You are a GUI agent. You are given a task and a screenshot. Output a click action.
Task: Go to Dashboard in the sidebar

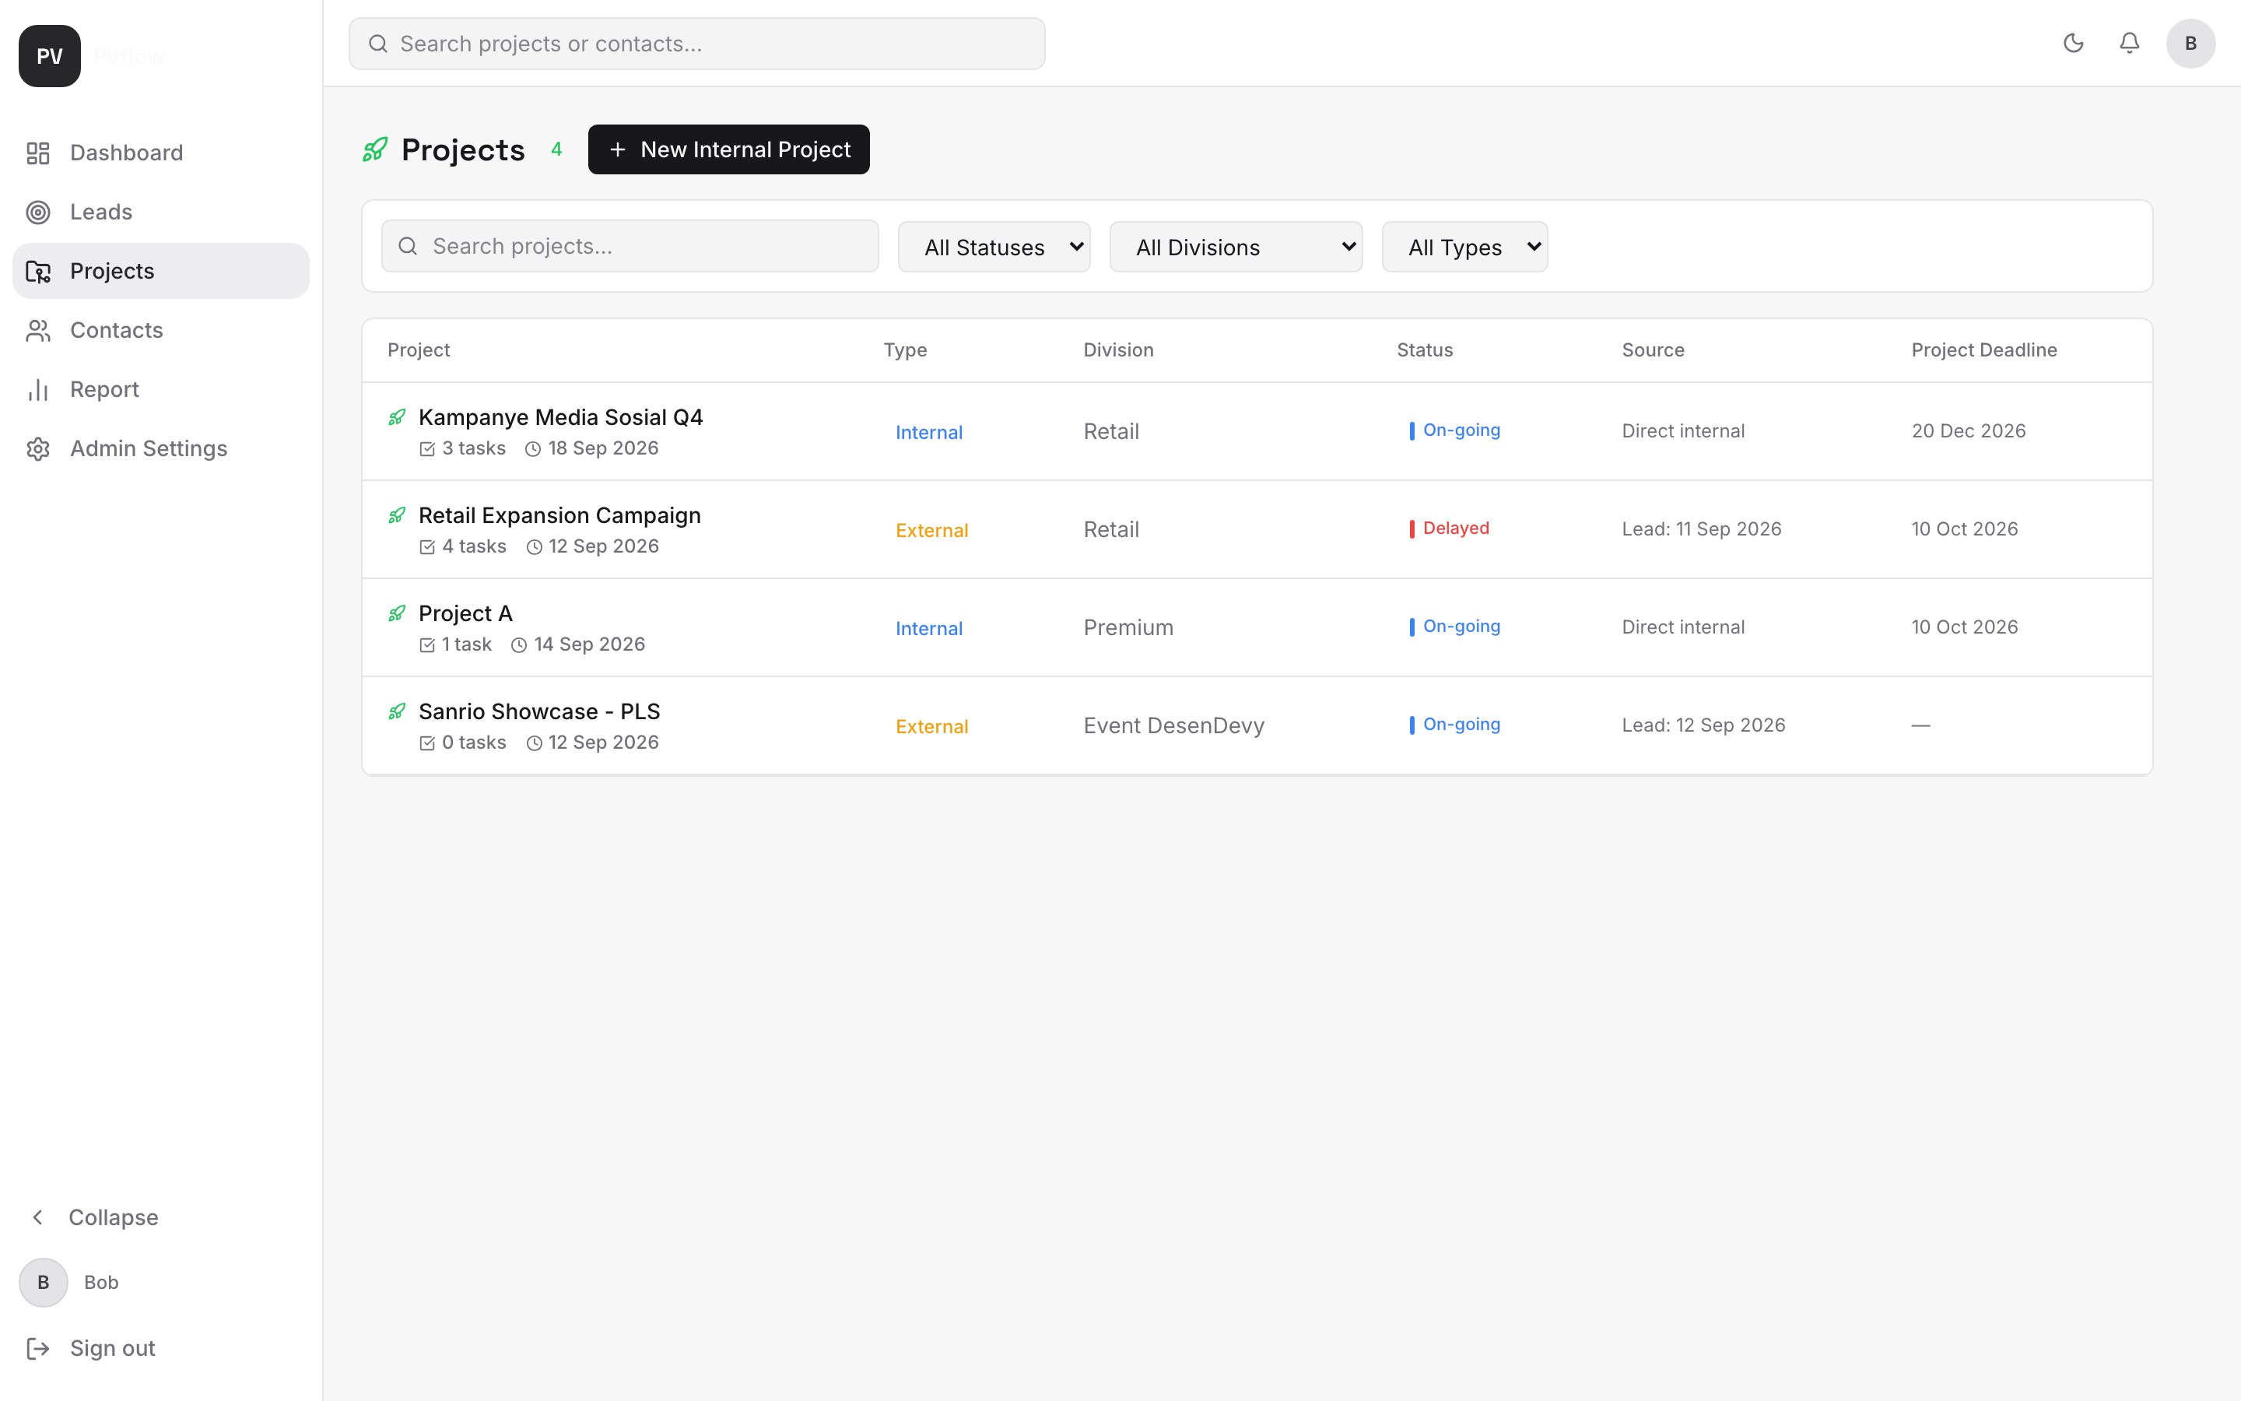[x=161, y=153]
